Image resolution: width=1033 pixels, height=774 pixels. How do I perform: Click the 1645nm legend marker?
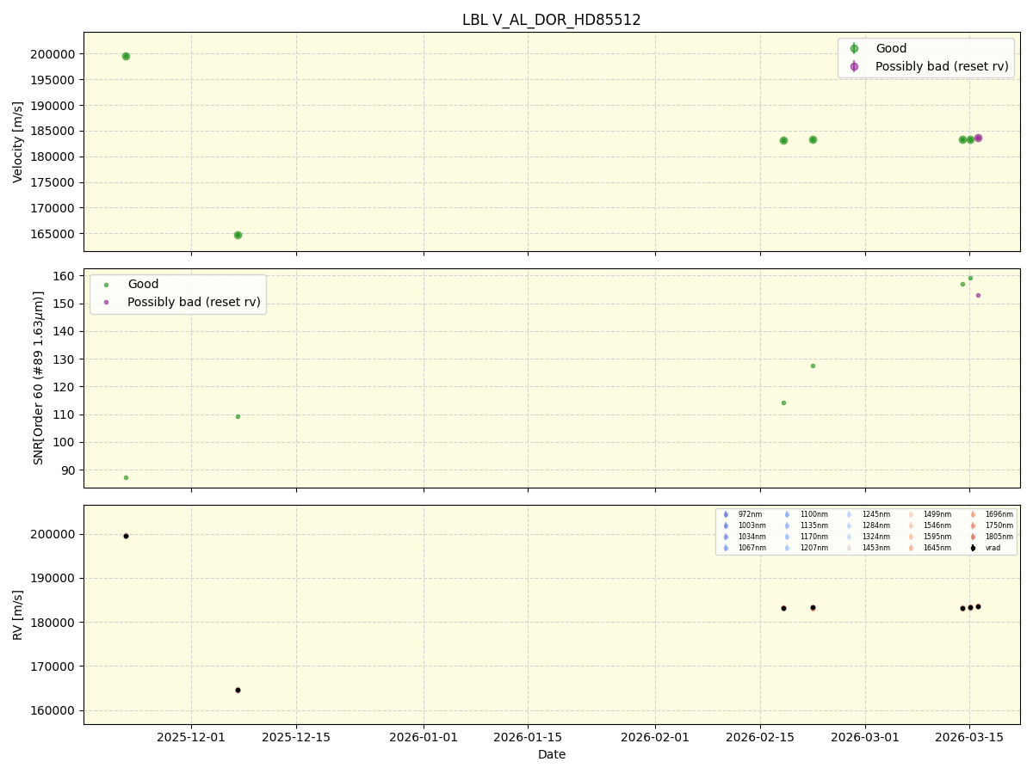[911, 548]
